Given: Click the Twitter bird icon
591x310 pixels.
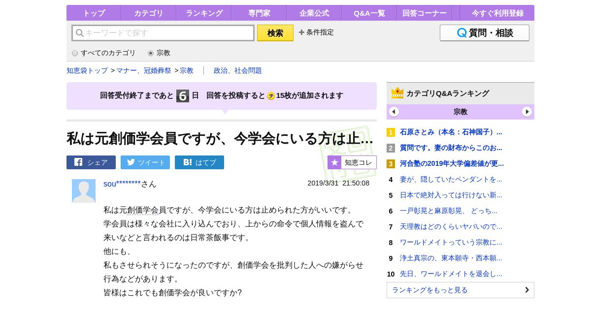Looking at the screenshot, I should pyautogui.click(x=131, y=162).
